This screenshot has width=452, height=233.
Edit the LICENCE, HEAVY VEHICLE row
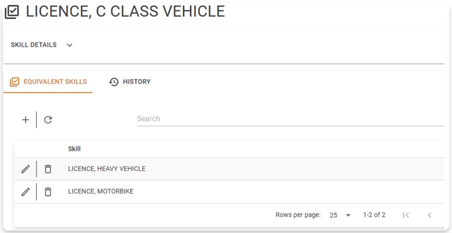(x=26, y=169)
